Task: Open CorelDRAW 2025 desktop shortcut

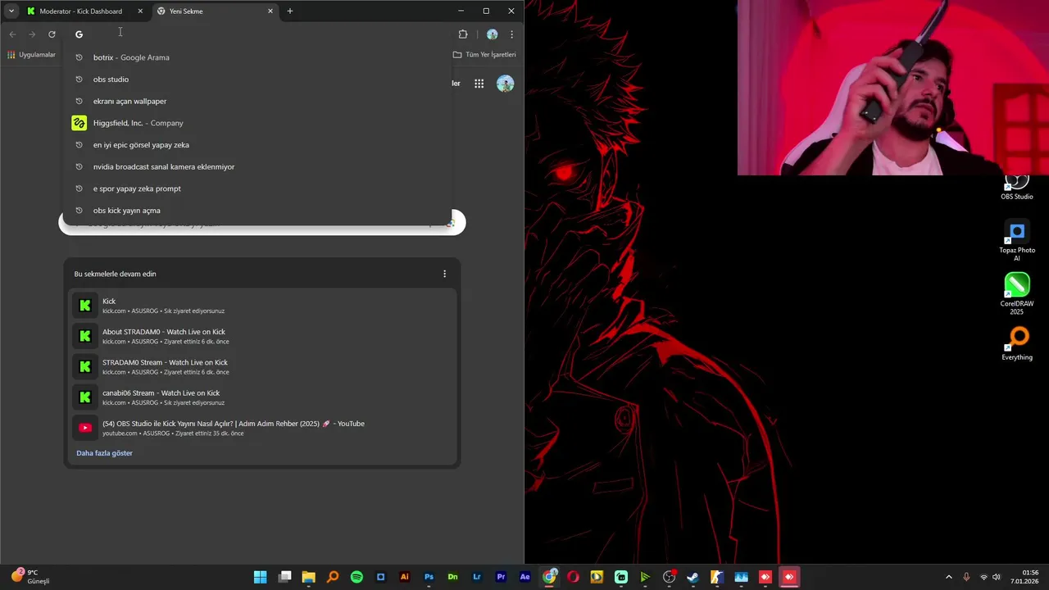Action: [1017, 294]
